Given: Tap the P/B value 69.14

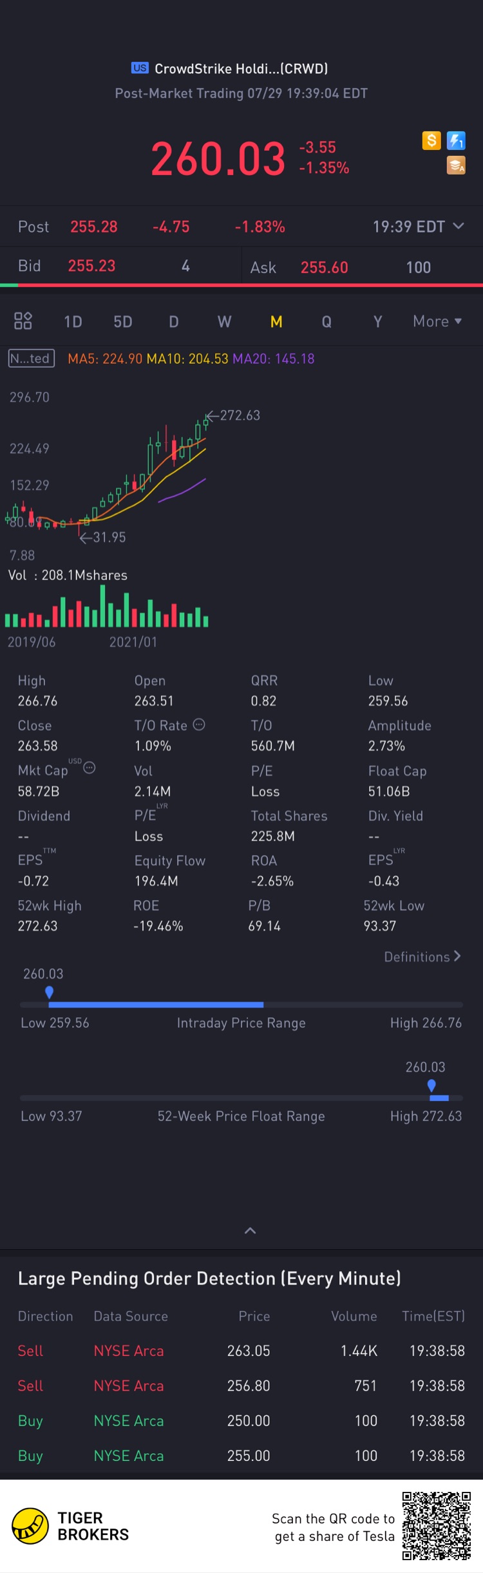Looking at the screenshot, I should 264,926.
